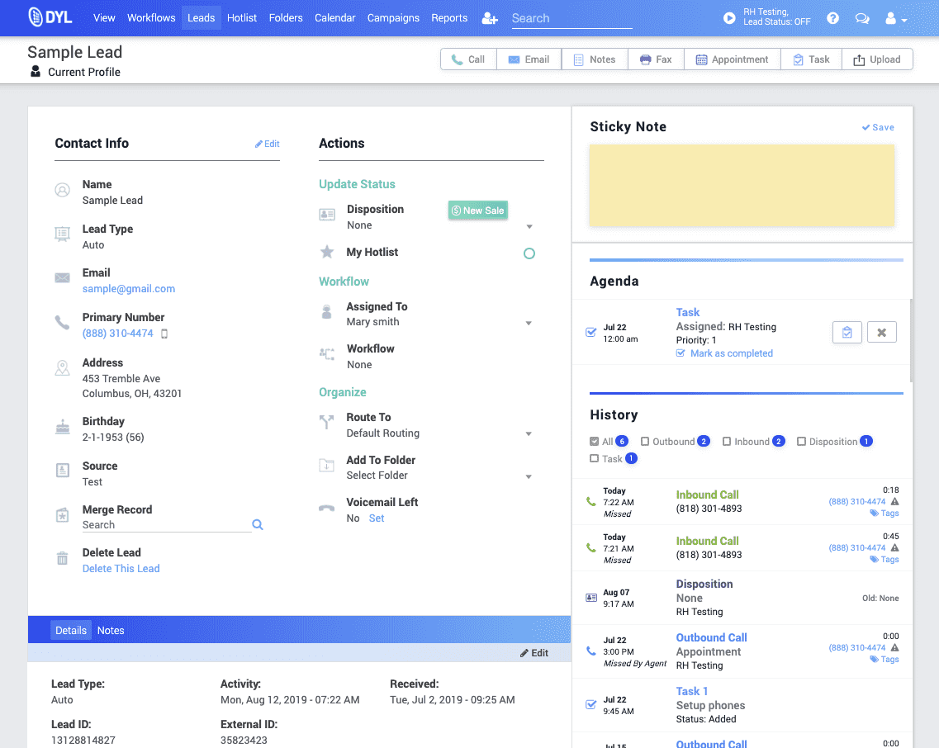939x748 pixels.
Task: Dismiss the agenda task with X icon
Action: click(x=881, y=332)
